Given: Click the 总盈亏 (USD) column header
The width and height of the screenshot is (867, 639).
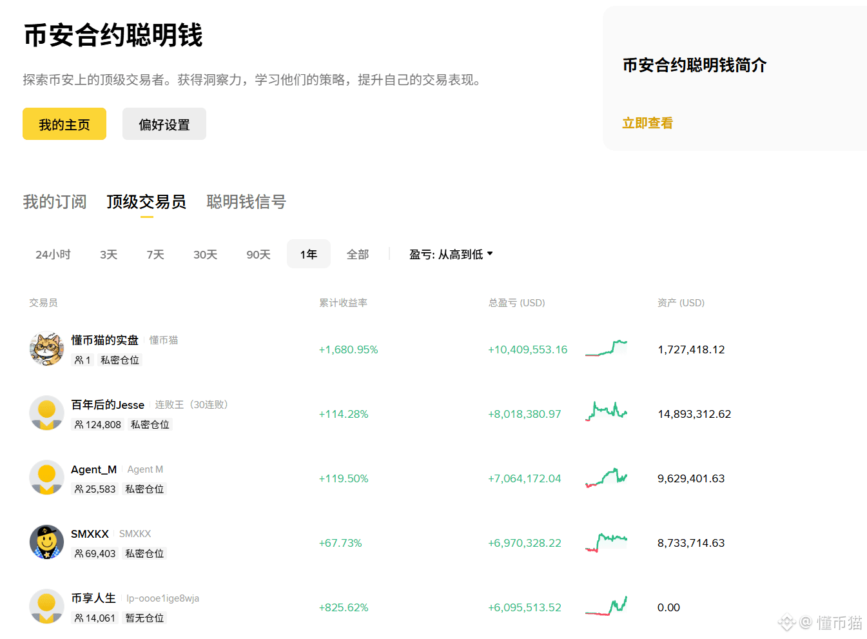Looking at the screenshot, I should (517, 302).
